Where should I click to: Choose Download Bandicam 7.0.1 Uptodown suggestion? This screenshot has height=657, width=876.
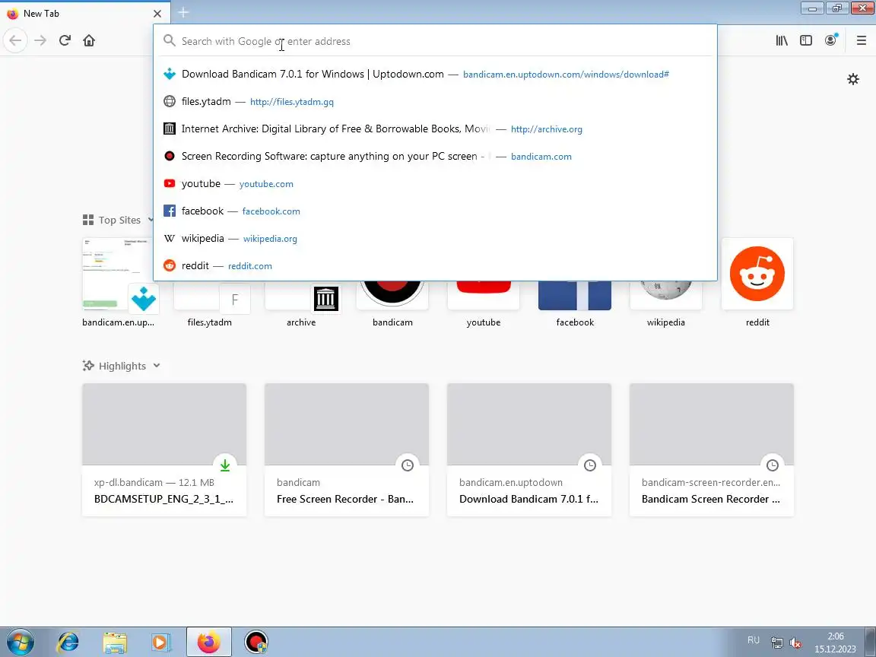click(435, 74)
